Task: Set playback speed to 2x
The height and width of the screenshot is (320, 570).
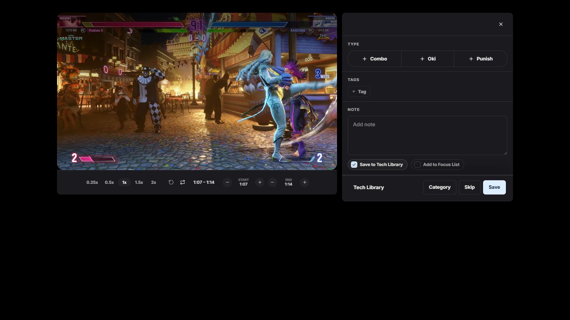Action: pos(154,182)
